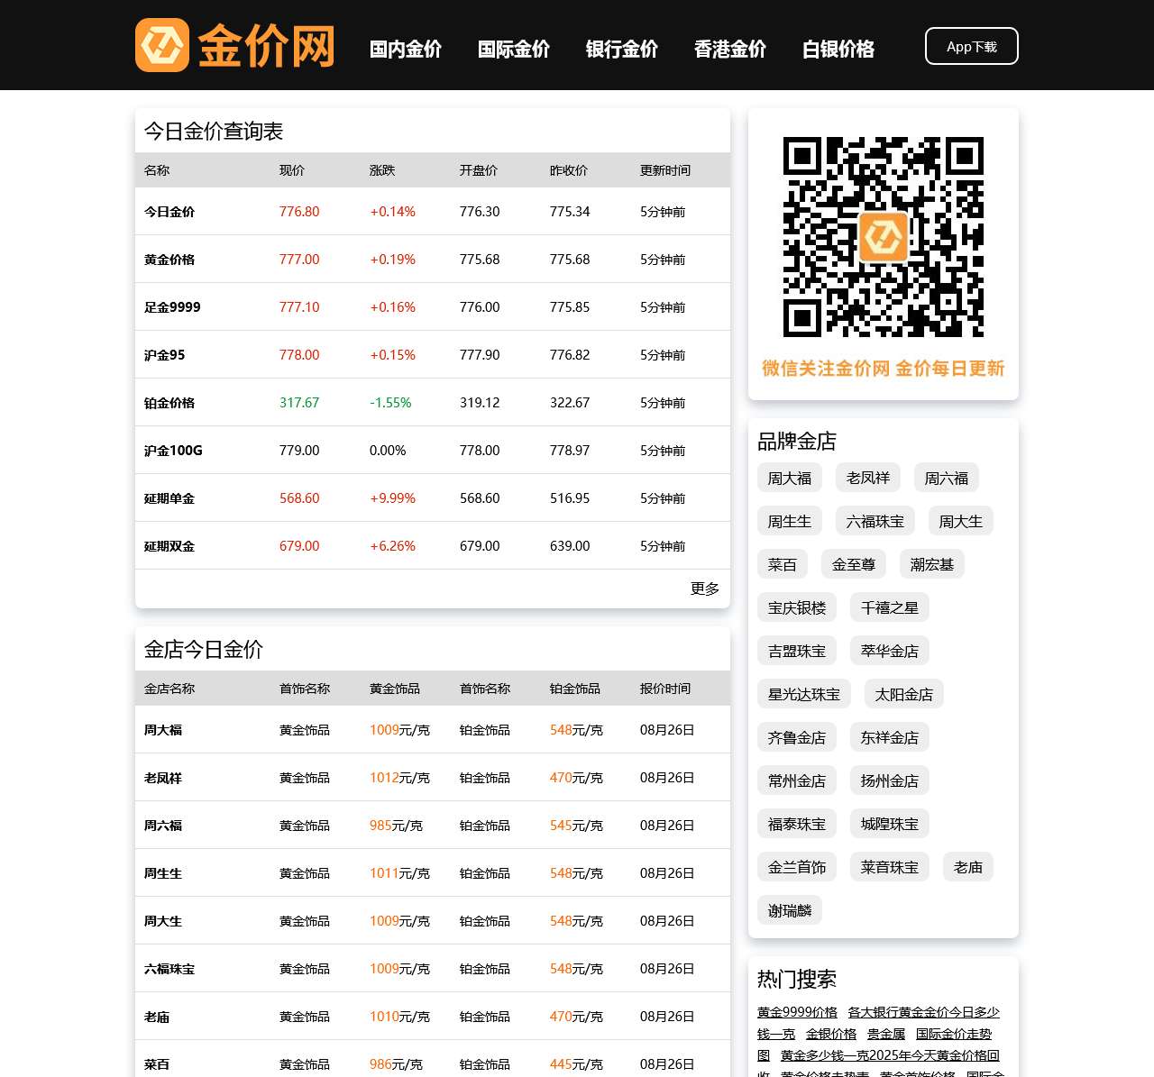Open the 国内金价 navigation menu
This screenshot has width=1154, height=1077.
[406, 50]
